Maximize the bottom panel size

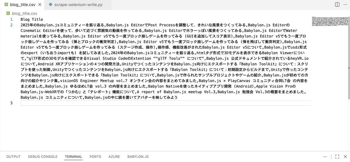click(x=337, y=156)
